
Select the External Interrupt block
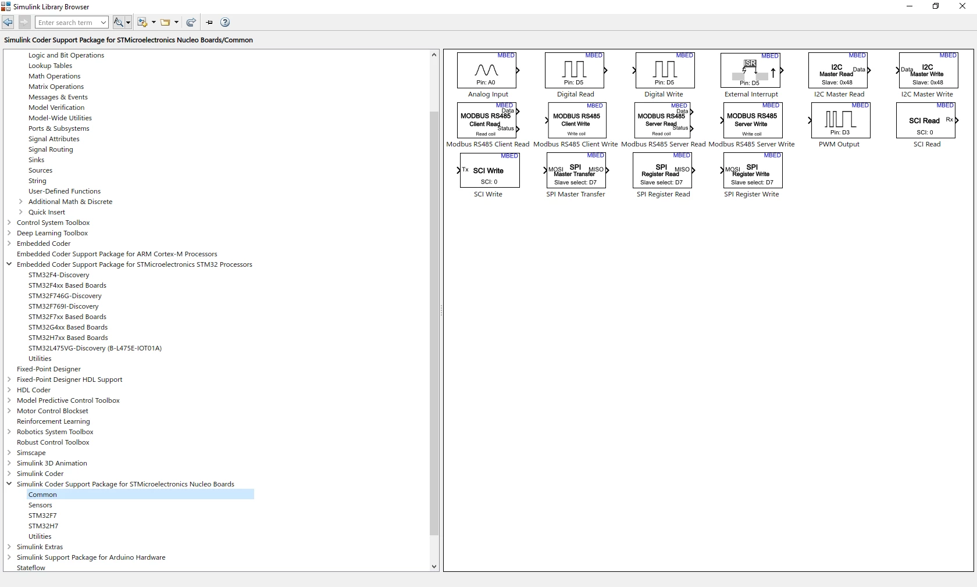coord(751,70)
